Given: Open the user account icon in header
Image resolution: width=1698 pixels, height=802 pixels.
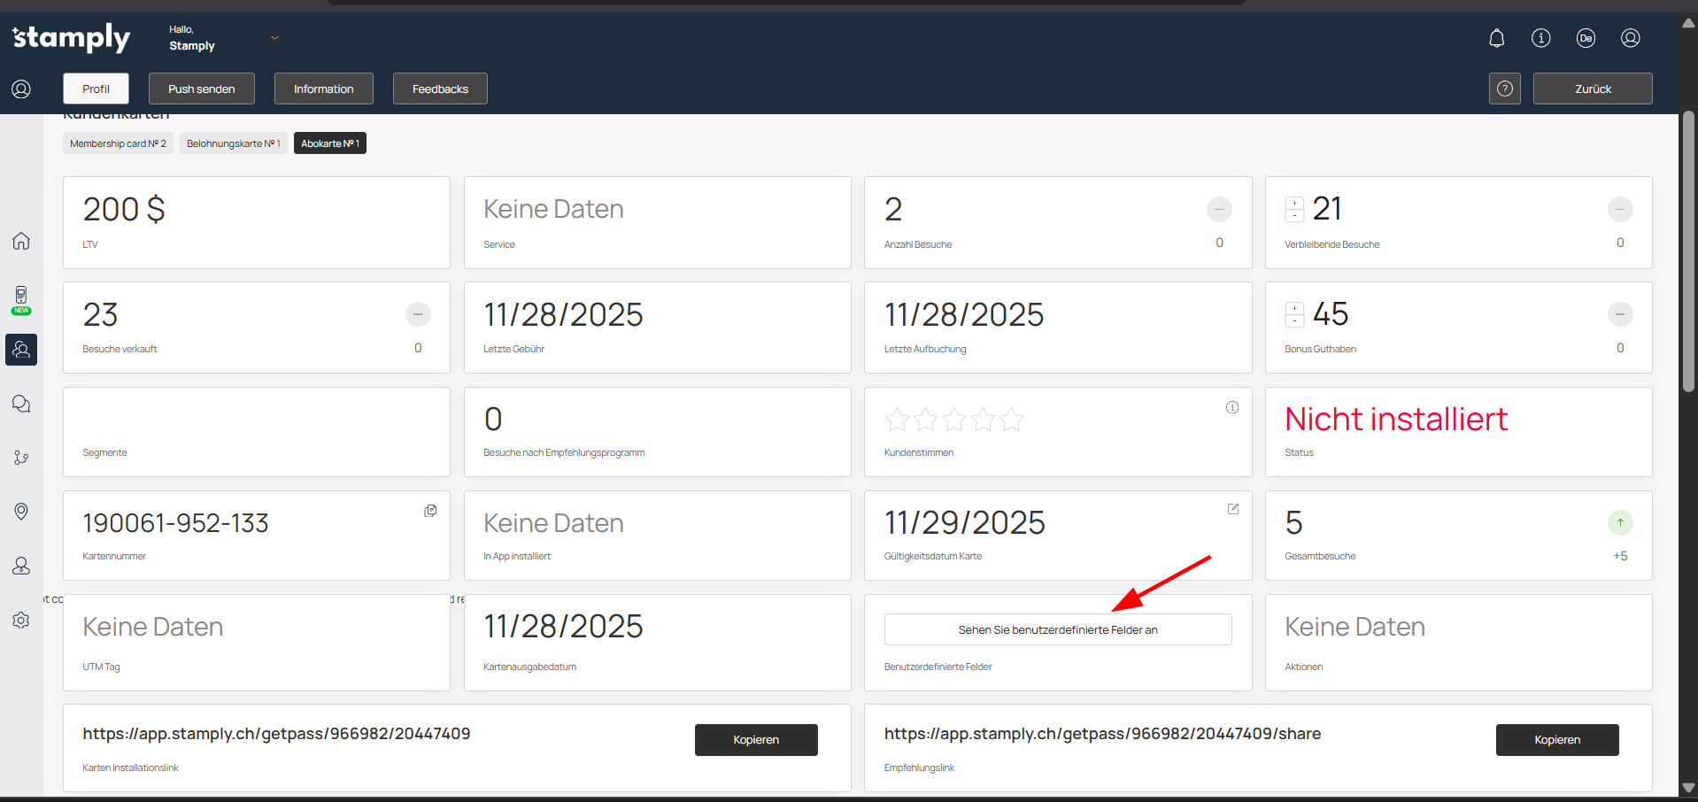Looking at the screenshot, I should (x=1630, y=38).
